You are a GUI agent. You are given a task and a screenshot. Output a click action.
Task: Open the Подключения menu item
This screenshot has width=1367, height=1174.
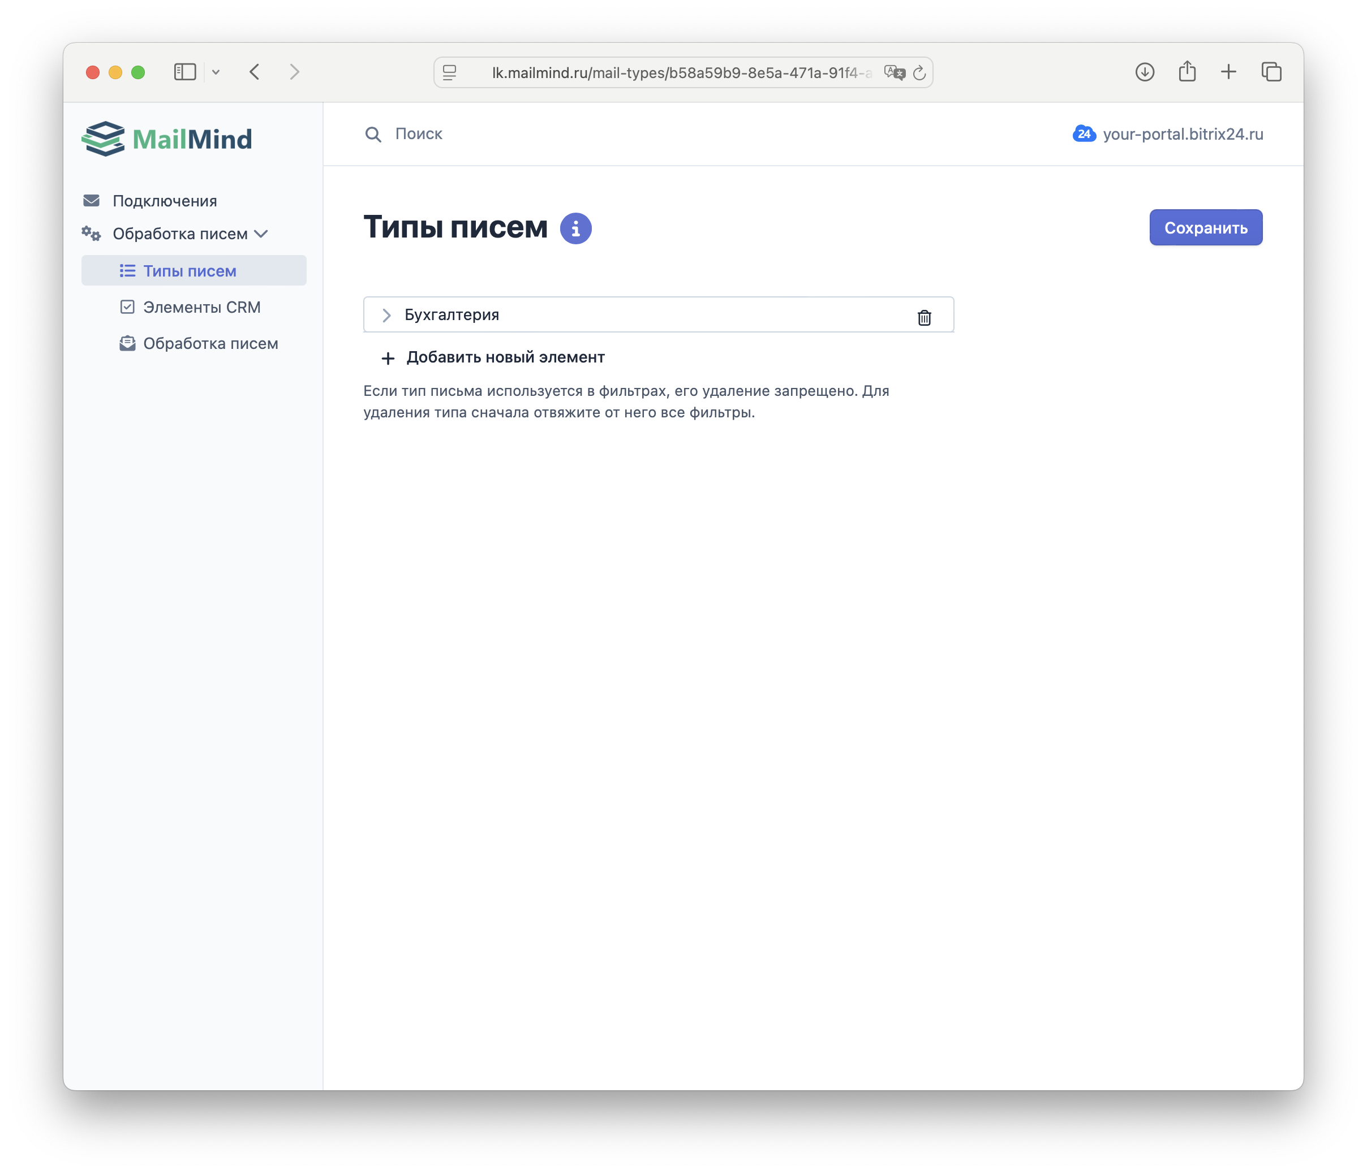[x=164, y=201]
